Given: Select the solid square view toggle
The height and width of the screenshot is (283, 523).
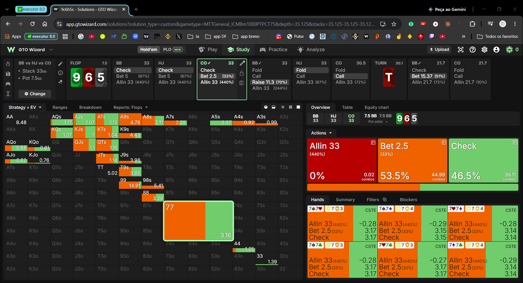Looking at the screenshot, I should coord(299,107).
